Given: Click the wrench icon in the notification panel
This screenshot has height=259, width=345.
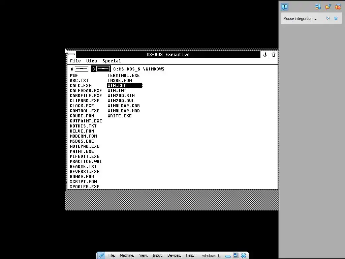Looking at the screenshot, I should tap(328, 7).
